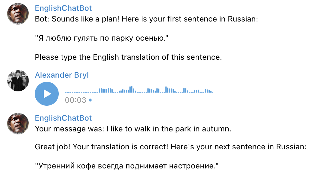The height and width of the screenshot is (175, 317).
Task: Click the flat silent start of the waveform
Action: point(81,92)
